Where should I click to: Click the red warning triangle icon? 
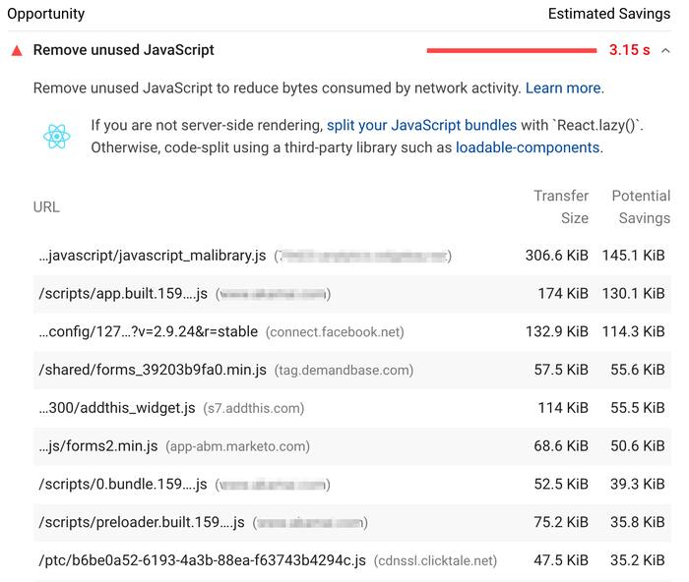[x=16, y=50]
